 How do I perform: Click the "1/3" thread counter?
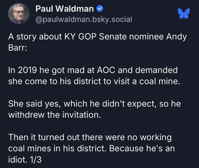35,160
